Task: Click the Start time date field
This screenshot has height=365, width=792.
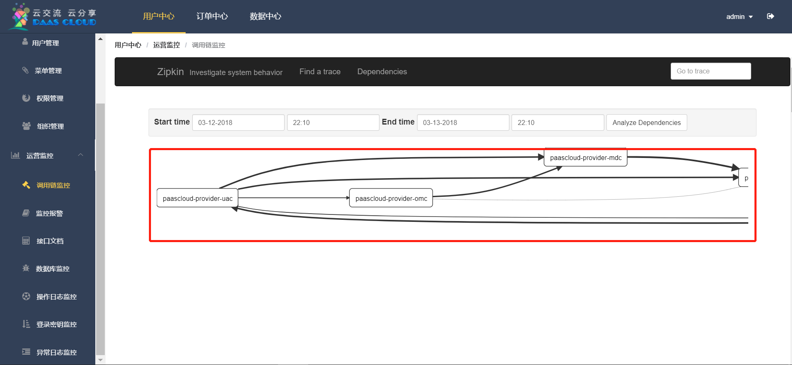Action: 238,122
